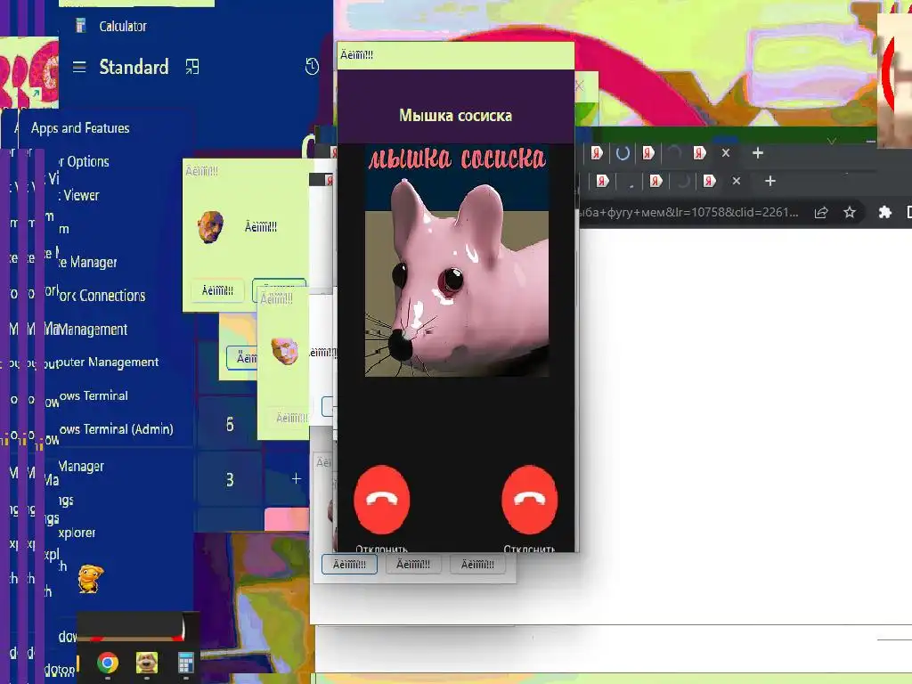Image resolution: width=912 pixels, height=684 pixels.
Task: Open a new tab in upper browser tab row
Action: point(757,153)
